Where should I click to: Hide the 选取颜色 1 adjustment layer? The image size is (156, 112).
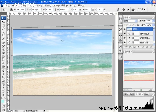click(124, 34)
